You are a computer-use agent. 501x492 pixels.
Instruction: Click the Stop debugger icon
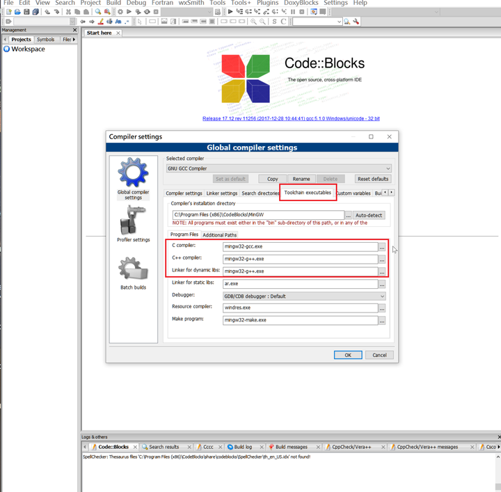[301, 12]
